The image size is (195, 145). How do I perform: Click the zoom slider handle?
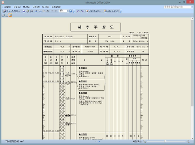click(165, 141)
